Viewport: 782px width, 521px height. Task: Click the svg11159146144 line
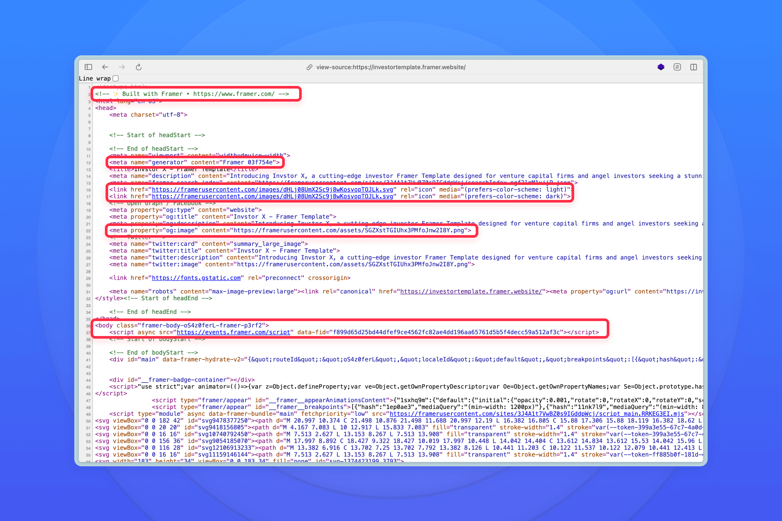(398, 455)
